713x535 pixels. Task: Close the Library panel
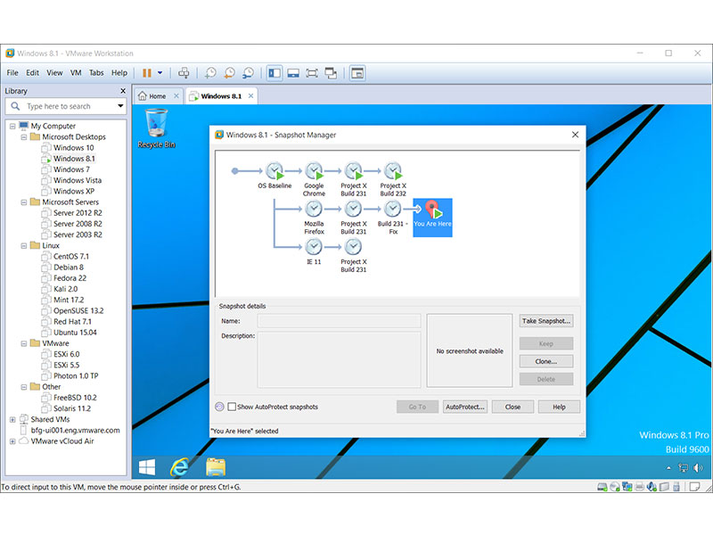[123, 91]
